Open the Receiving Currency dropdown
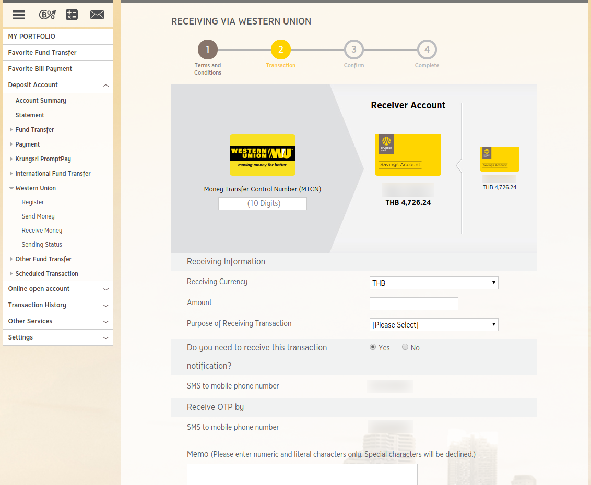This screenshot has height=485, width=591. [x=433, y=283]
